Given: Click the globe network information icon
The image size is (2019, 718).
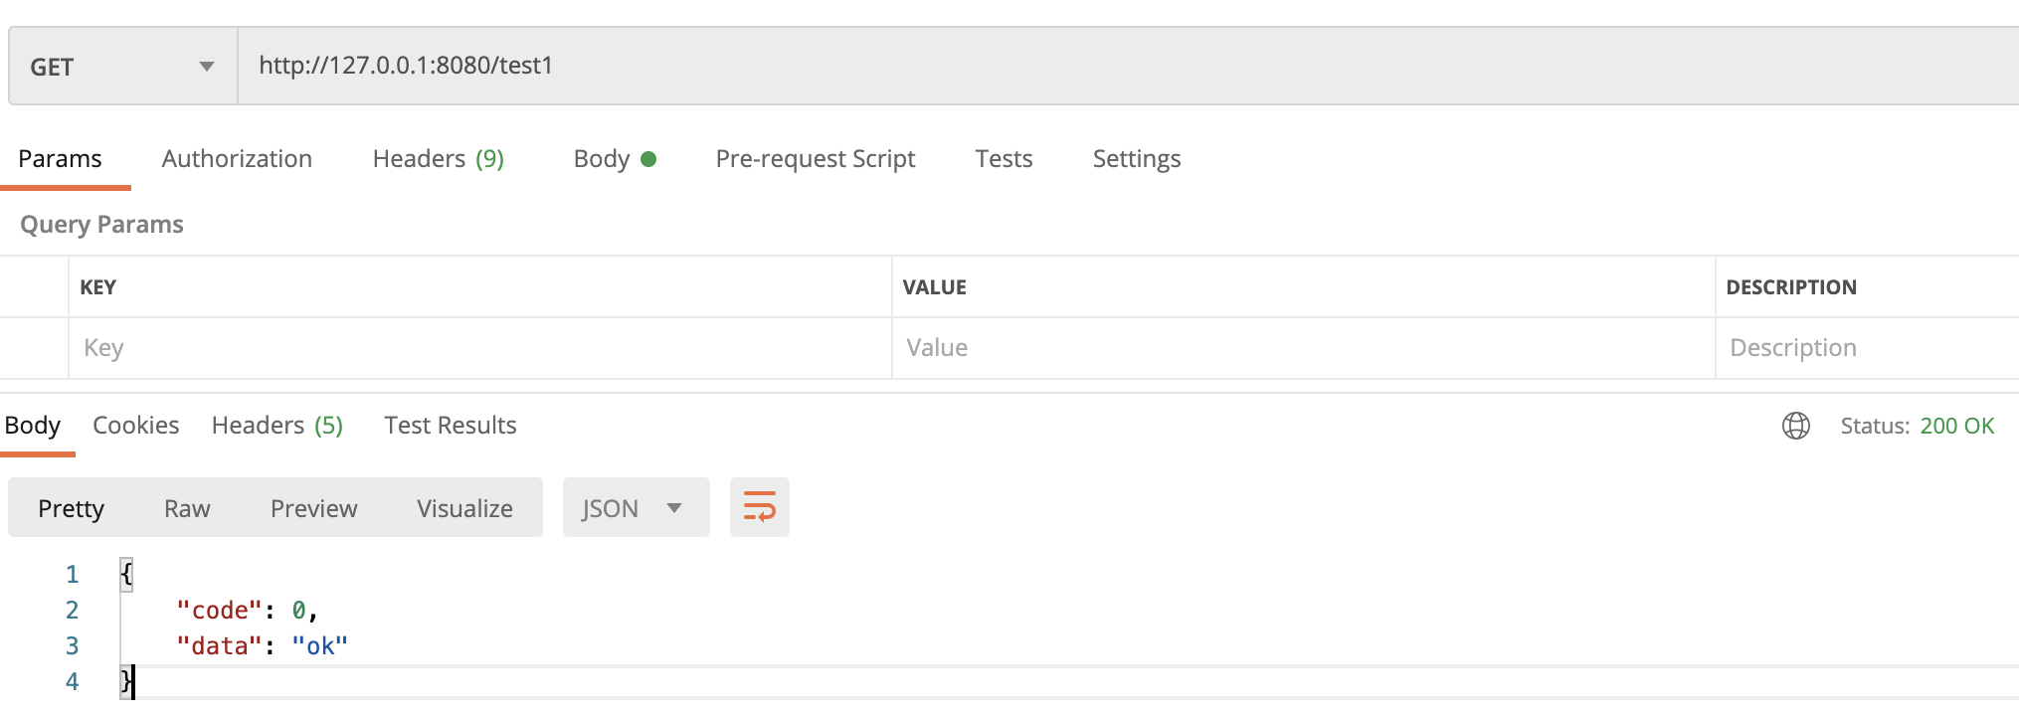Looking at the screenshot, I should coord(1796,426).
